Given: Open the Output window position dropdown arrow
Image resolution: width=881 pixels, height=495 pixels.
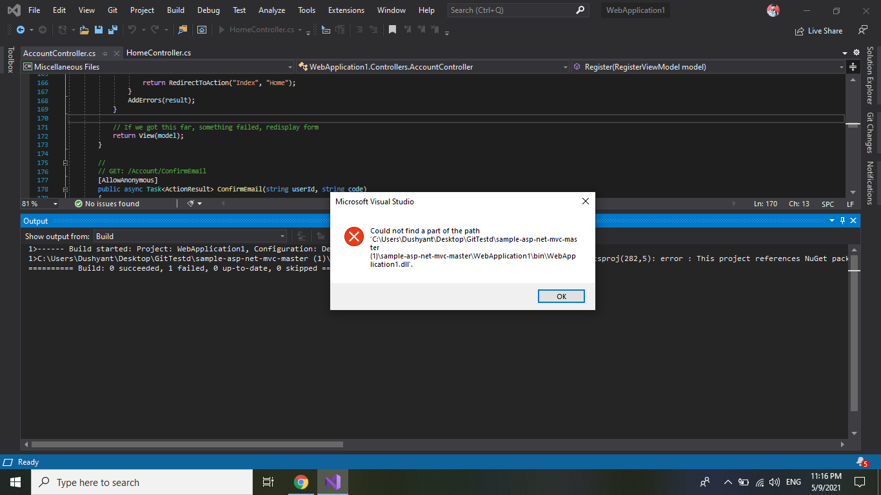Looking at the screenshot, I should pyautogui.click(x=832, y=220).
